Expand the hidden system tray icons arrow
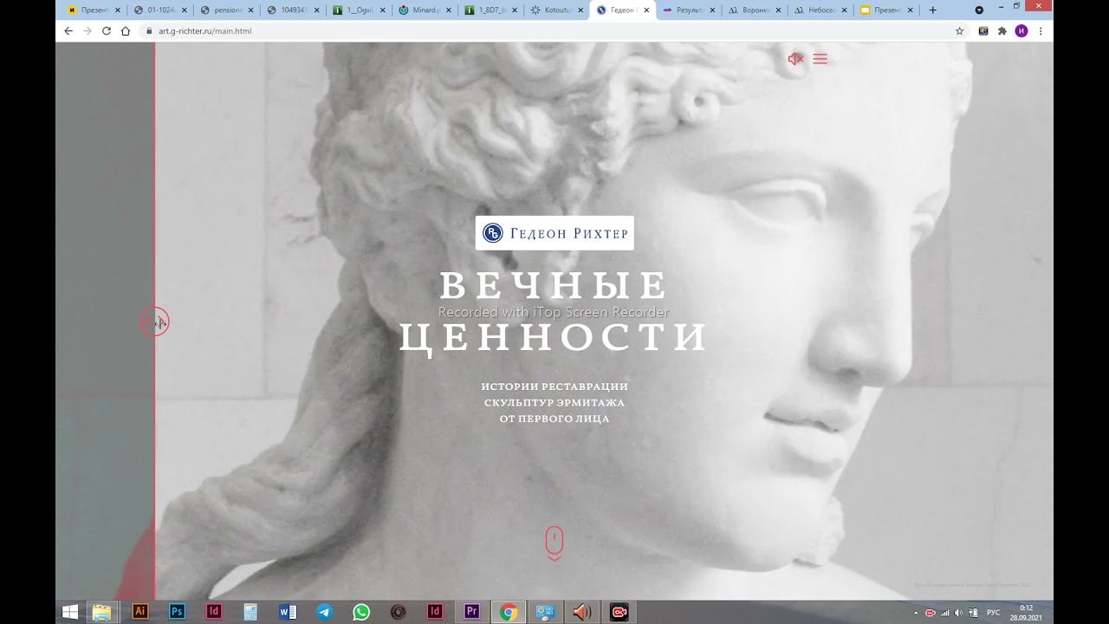Viewport: 1109px width, 624px height. [917, 613]
